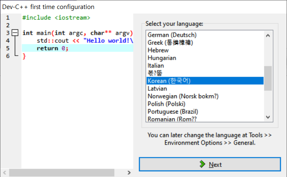Click the language list vertical scrollbar thumb
287x177 pixels.
click(x=268, y=78)
